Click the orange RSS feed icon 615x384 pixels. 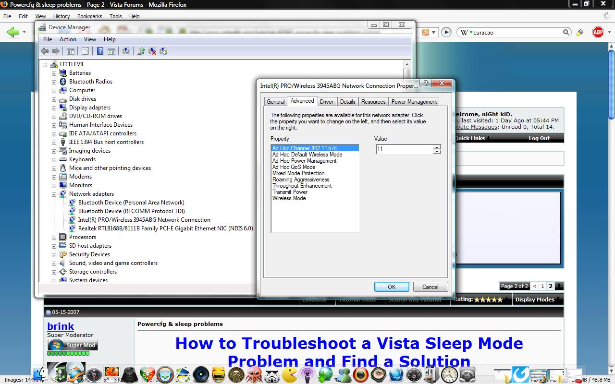coord(425,32)
